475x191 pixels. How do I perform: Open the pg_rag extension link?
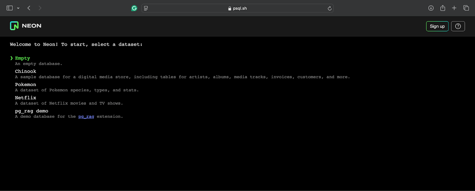tap(86, 117)
